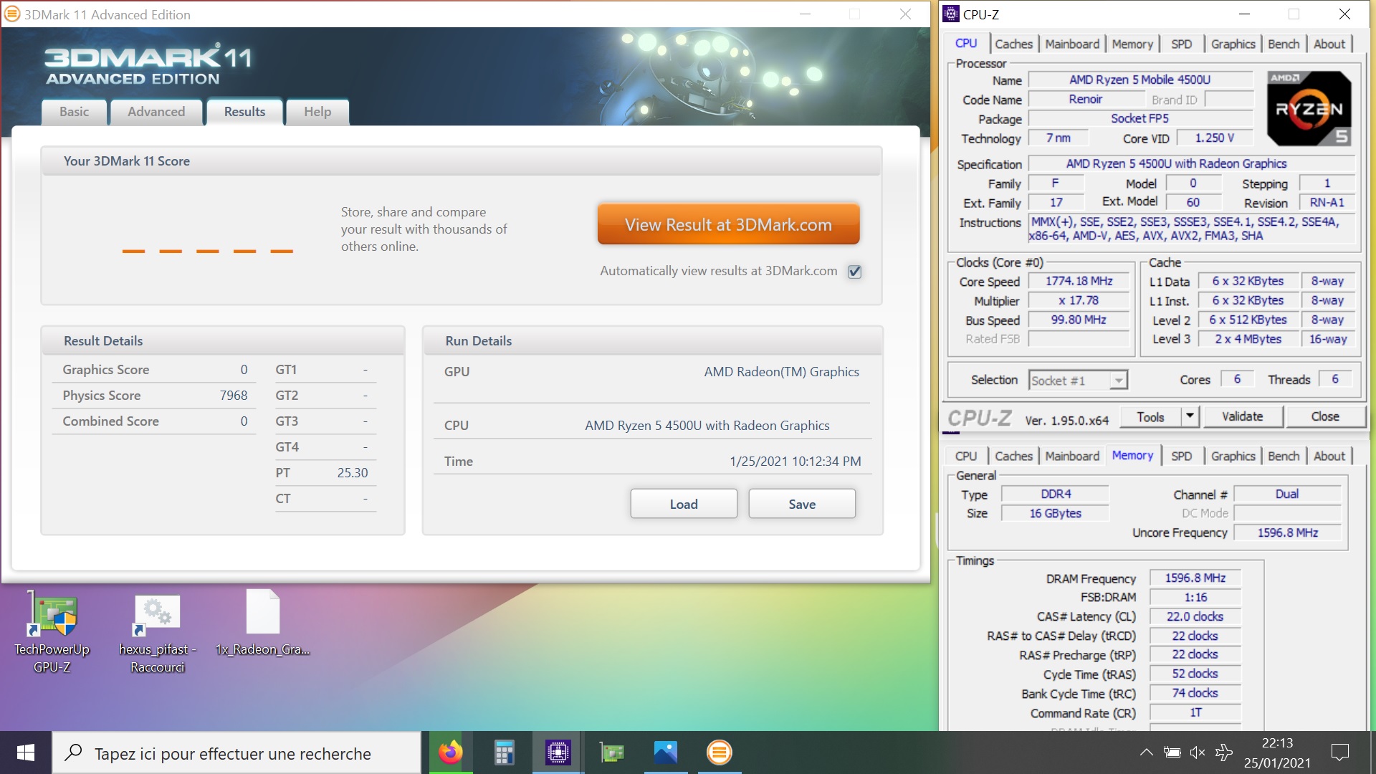This screenshot has height=774, width=1376.
Task: Click the taskbar search magnifier icon
Action: click(x=73, y=752)
